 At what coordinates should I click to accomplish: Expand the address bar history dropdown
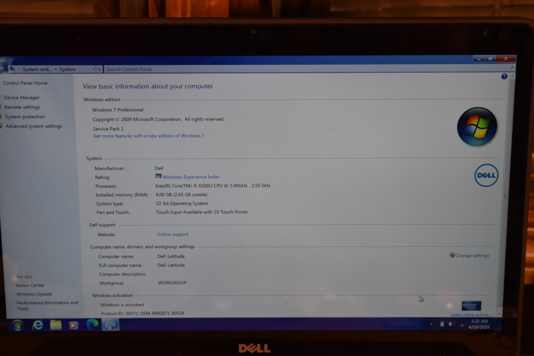(x=93, y=69)
